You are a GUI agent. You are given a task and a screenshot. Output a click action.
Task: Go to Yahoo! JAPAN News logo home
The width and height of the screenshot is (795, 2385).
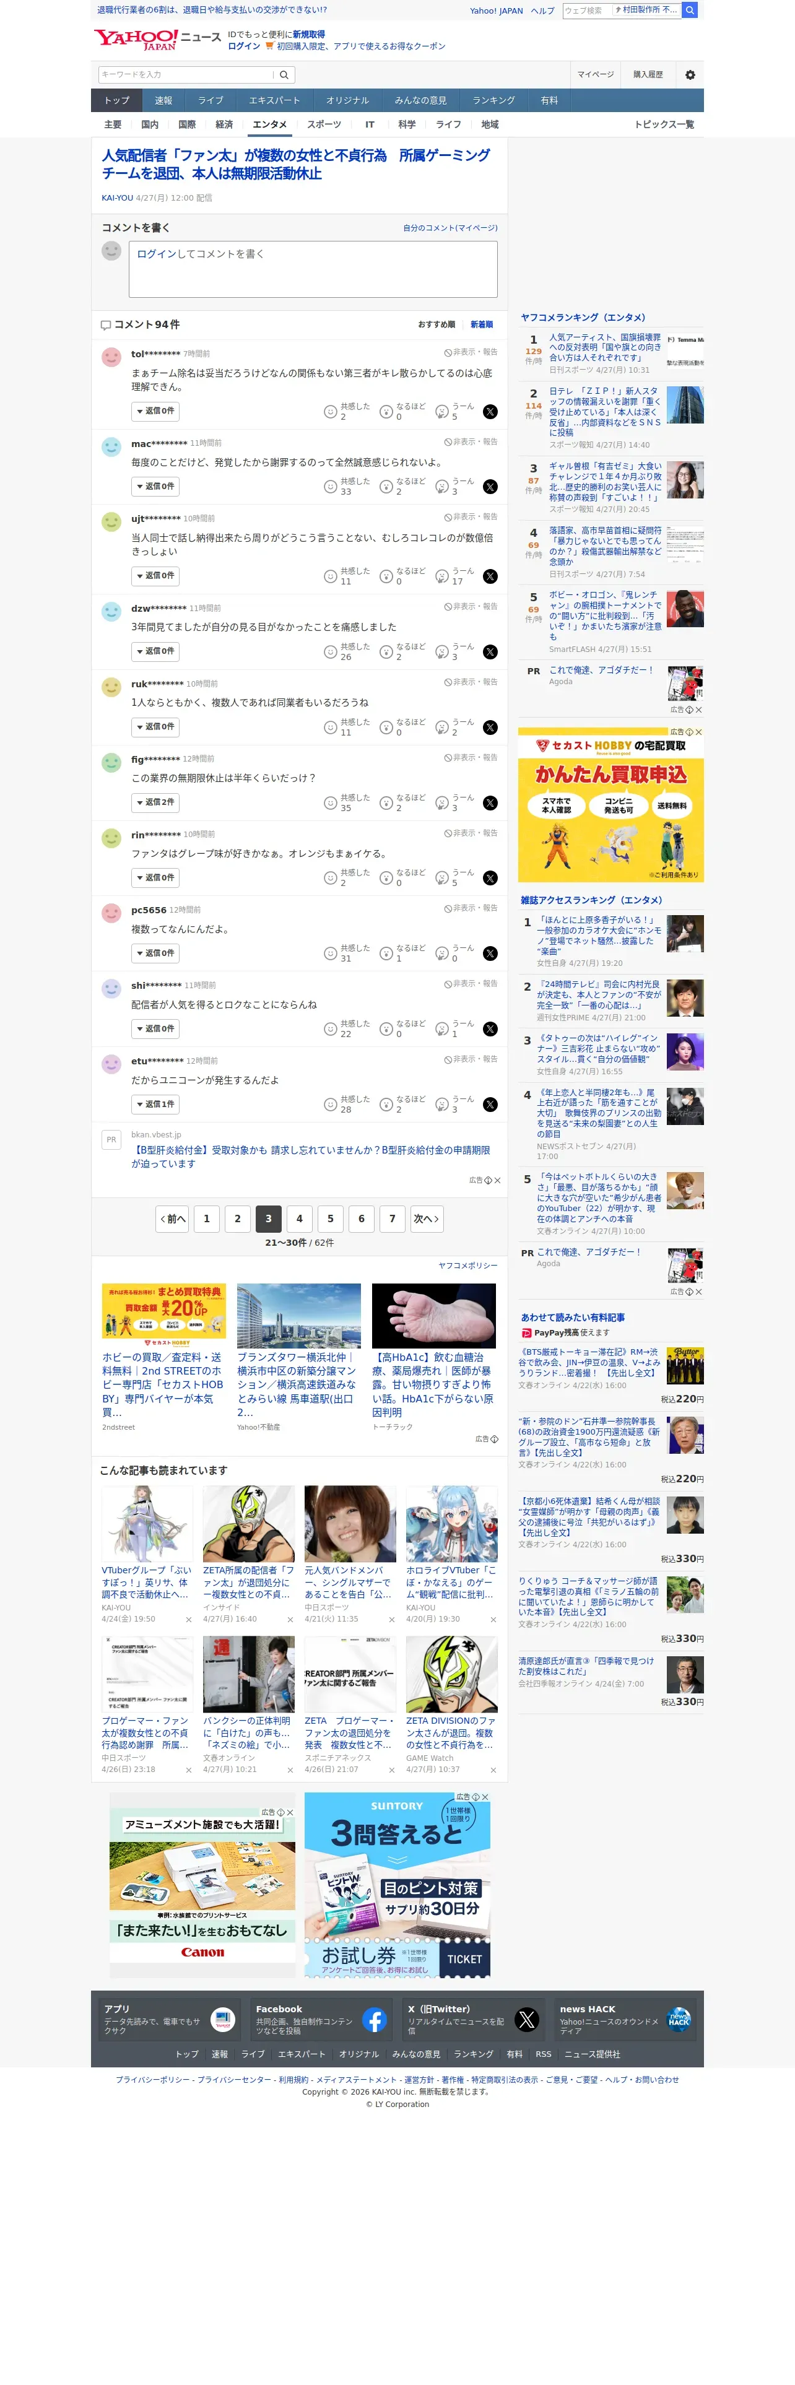pos(157,40)
